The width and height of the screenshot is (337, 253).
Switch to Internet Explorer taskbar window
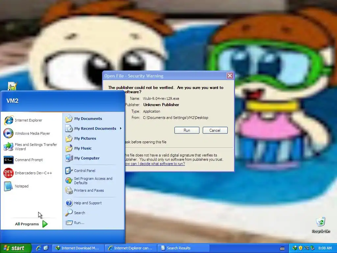coord(131,248)
